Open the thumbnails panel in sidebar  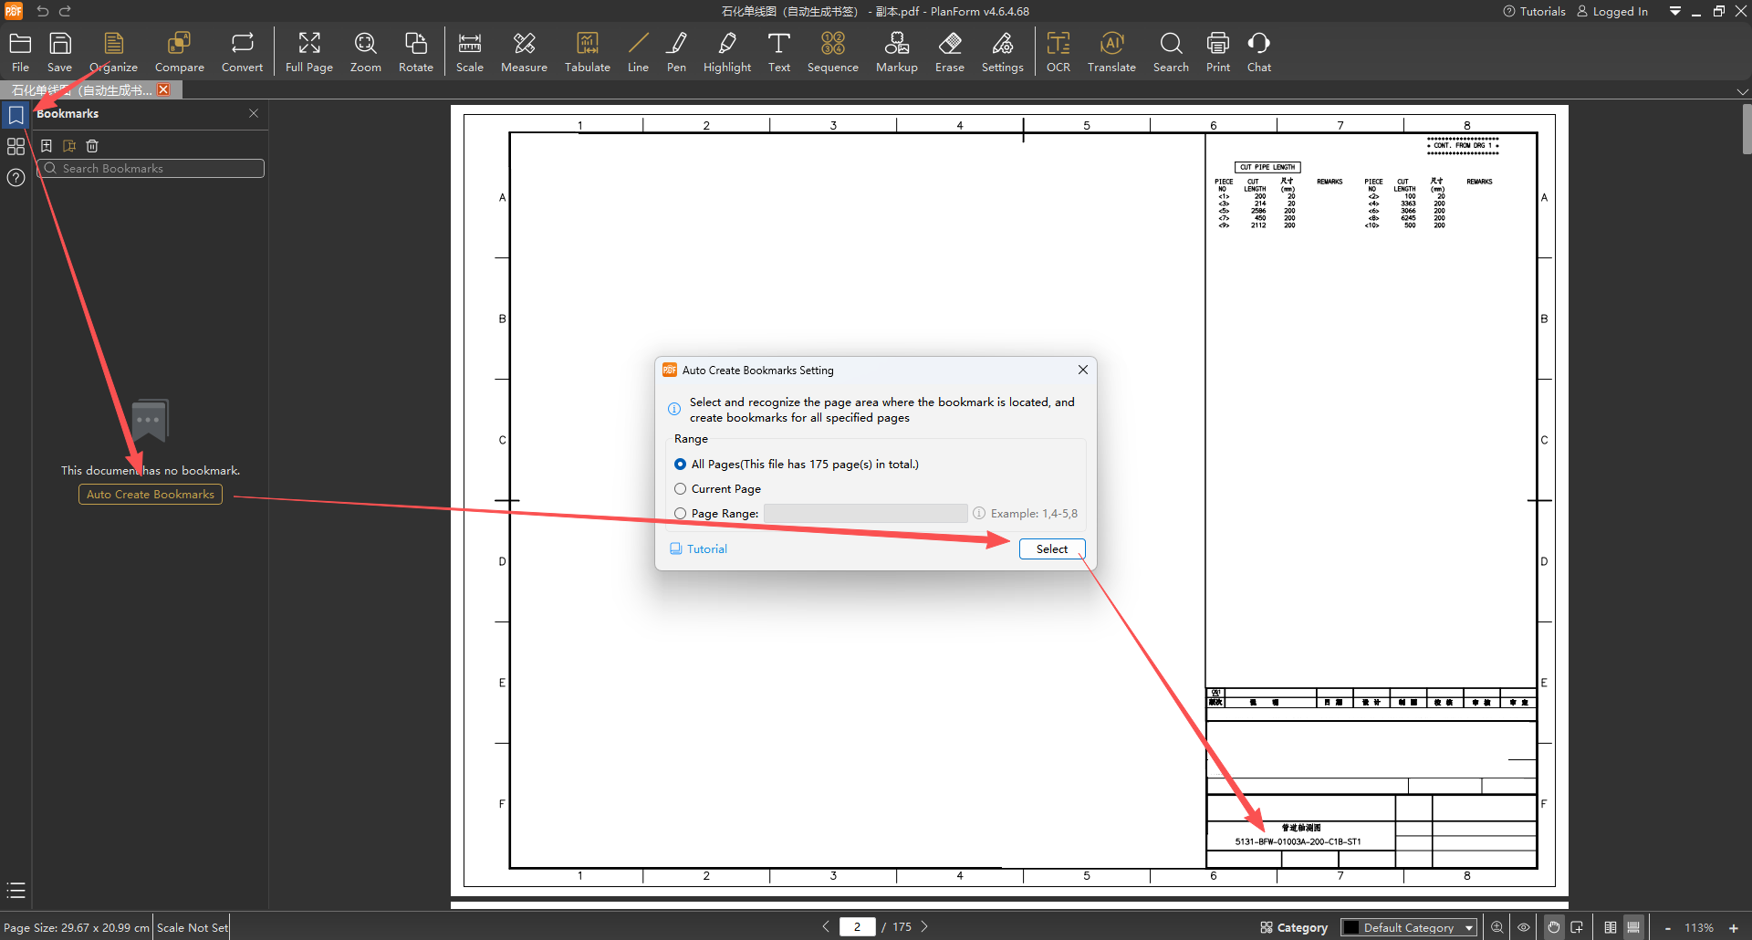[x=16, y=146]
